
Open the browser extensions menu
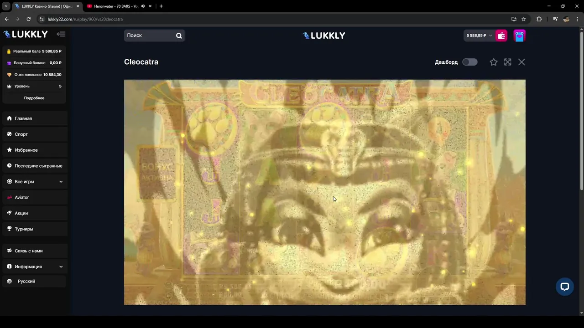click(x=539, y=19)
